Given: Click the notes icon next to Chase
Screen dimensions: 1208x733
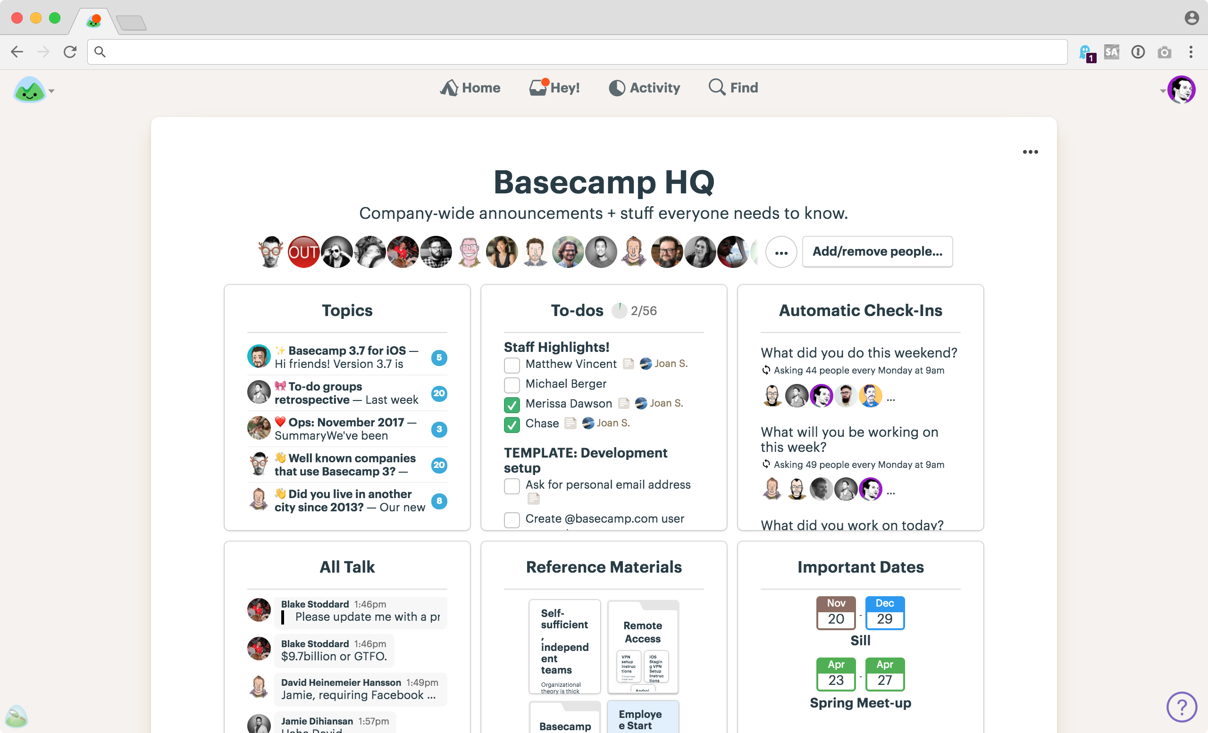Looking at the screenshot, I should [x=570, y=423].
